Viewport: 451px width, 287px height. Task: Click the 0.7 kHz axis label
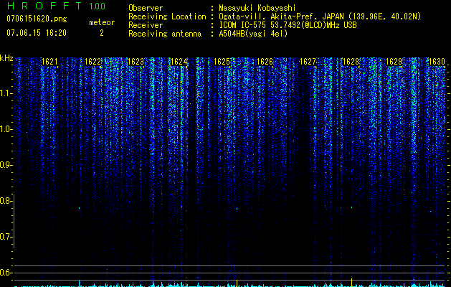click(x=6, y=237)
